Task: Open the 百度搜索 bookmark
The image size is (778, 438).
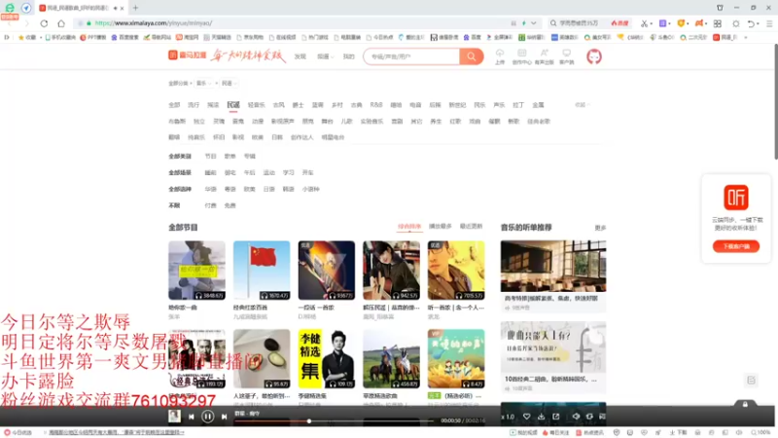Action: click(125, 37)
